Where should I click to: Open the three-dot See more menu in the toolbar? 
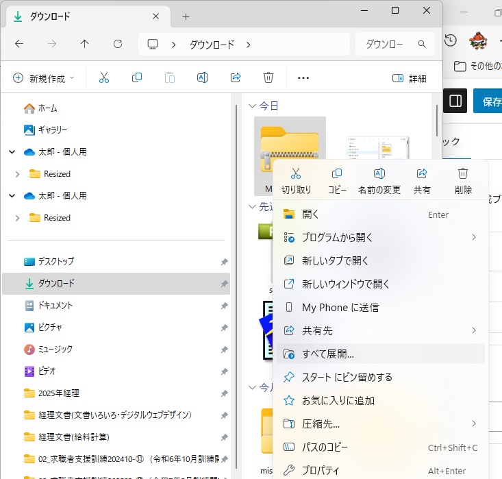303,78
